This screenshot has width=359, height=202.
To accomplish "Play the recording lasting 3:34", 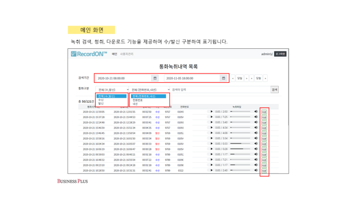I will click(x=212, y=138).
